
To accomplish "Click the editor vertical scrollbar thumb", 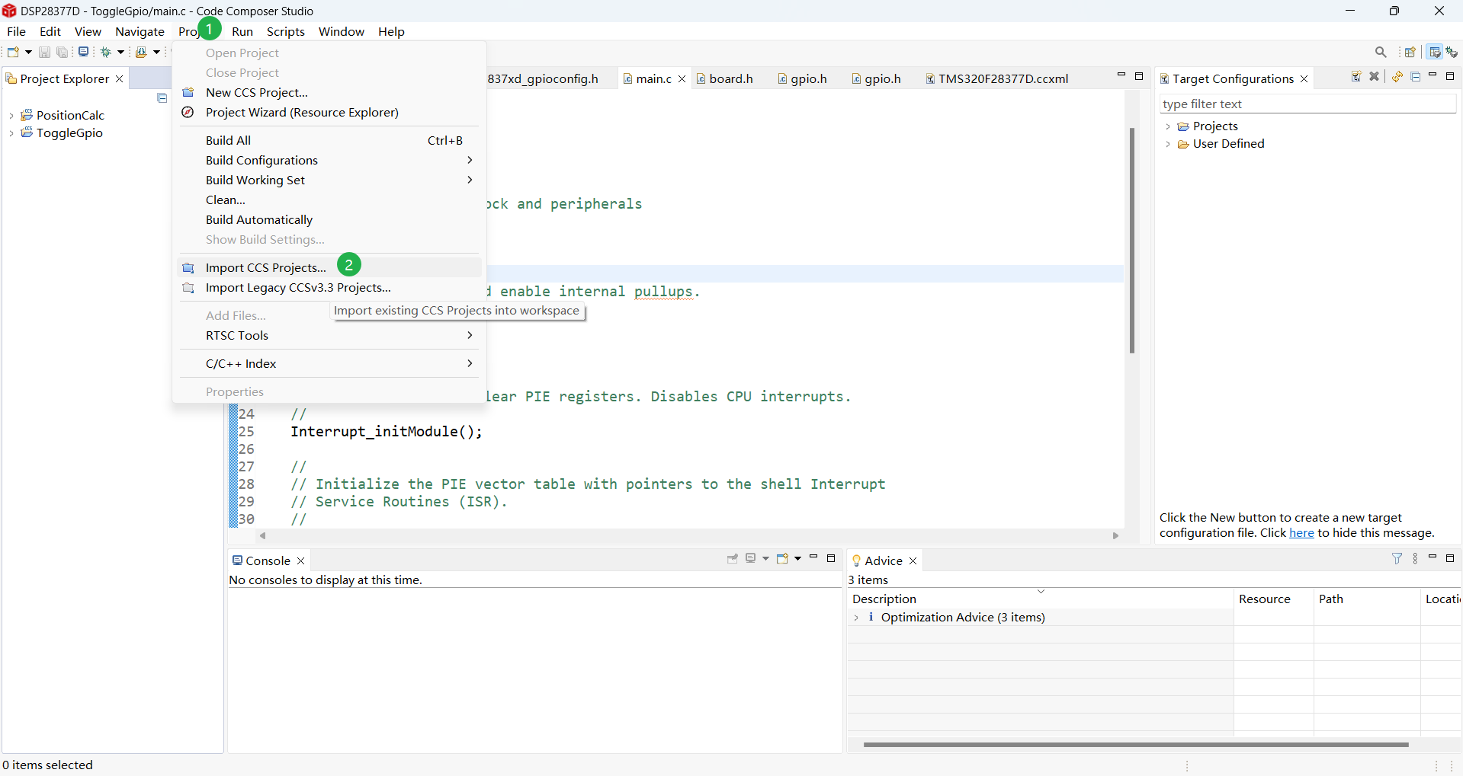I will [1131, 240].
